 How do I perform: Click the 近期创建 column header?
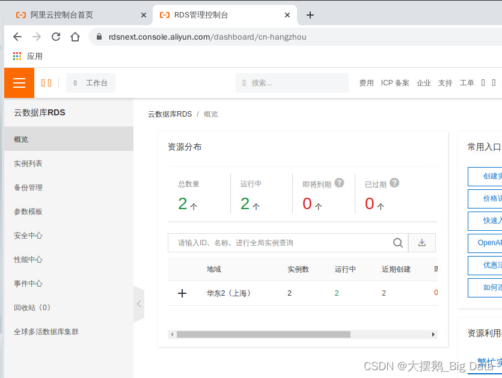click(x=396, y=269)
